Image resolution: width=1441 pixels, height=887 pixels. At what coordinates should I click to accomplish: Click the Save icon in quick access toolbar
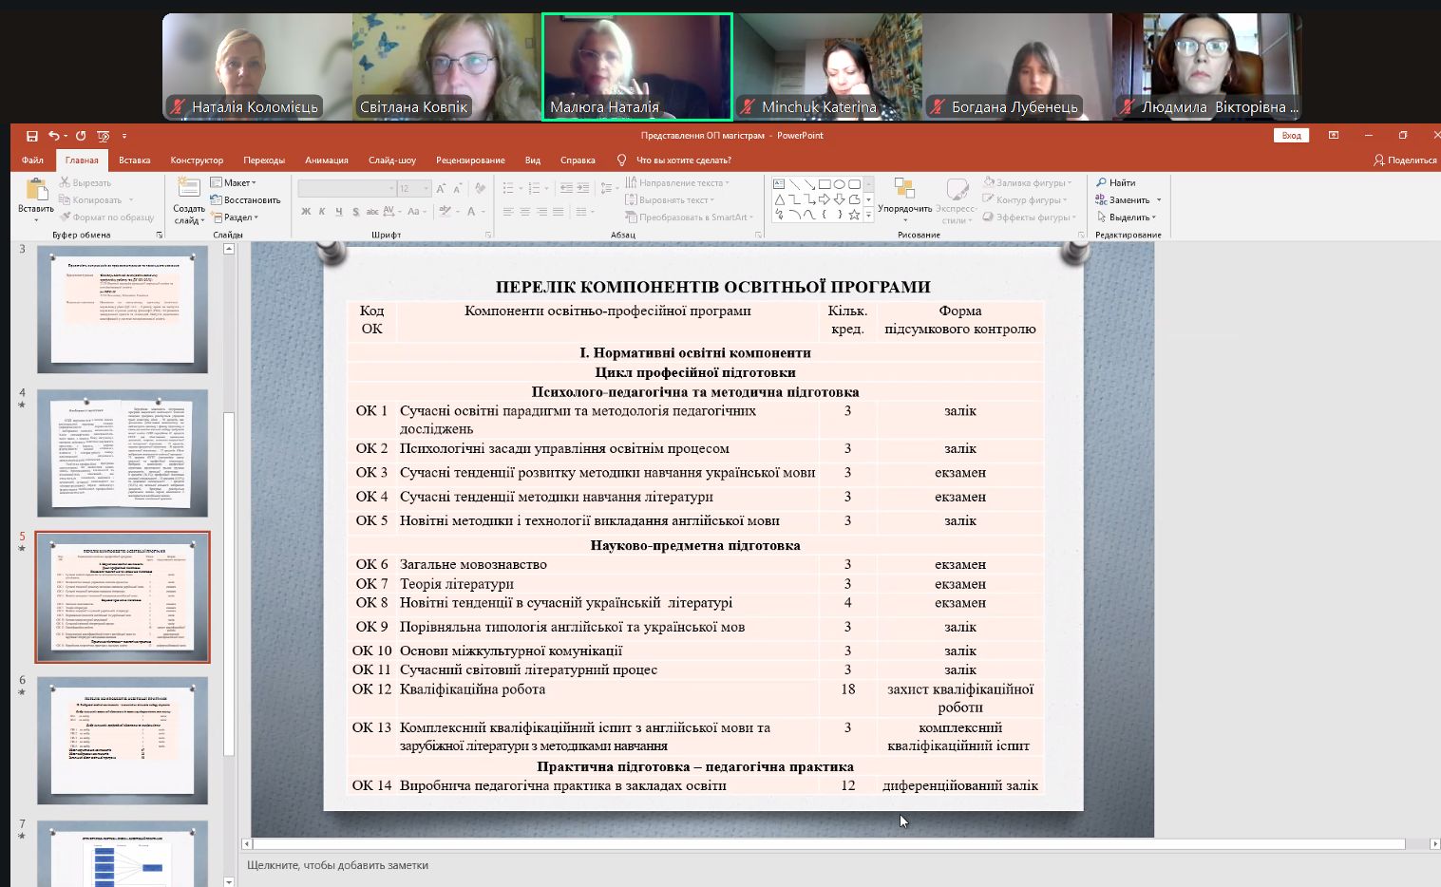(x=32, y=136)
